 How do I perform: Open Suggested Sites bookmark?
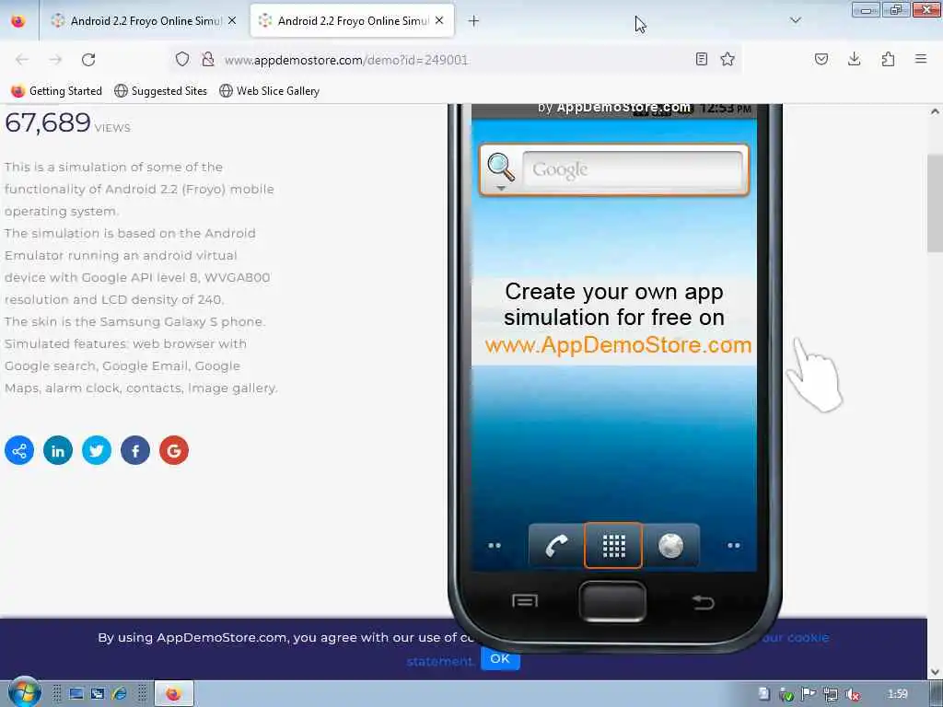(x=160, y=91)
